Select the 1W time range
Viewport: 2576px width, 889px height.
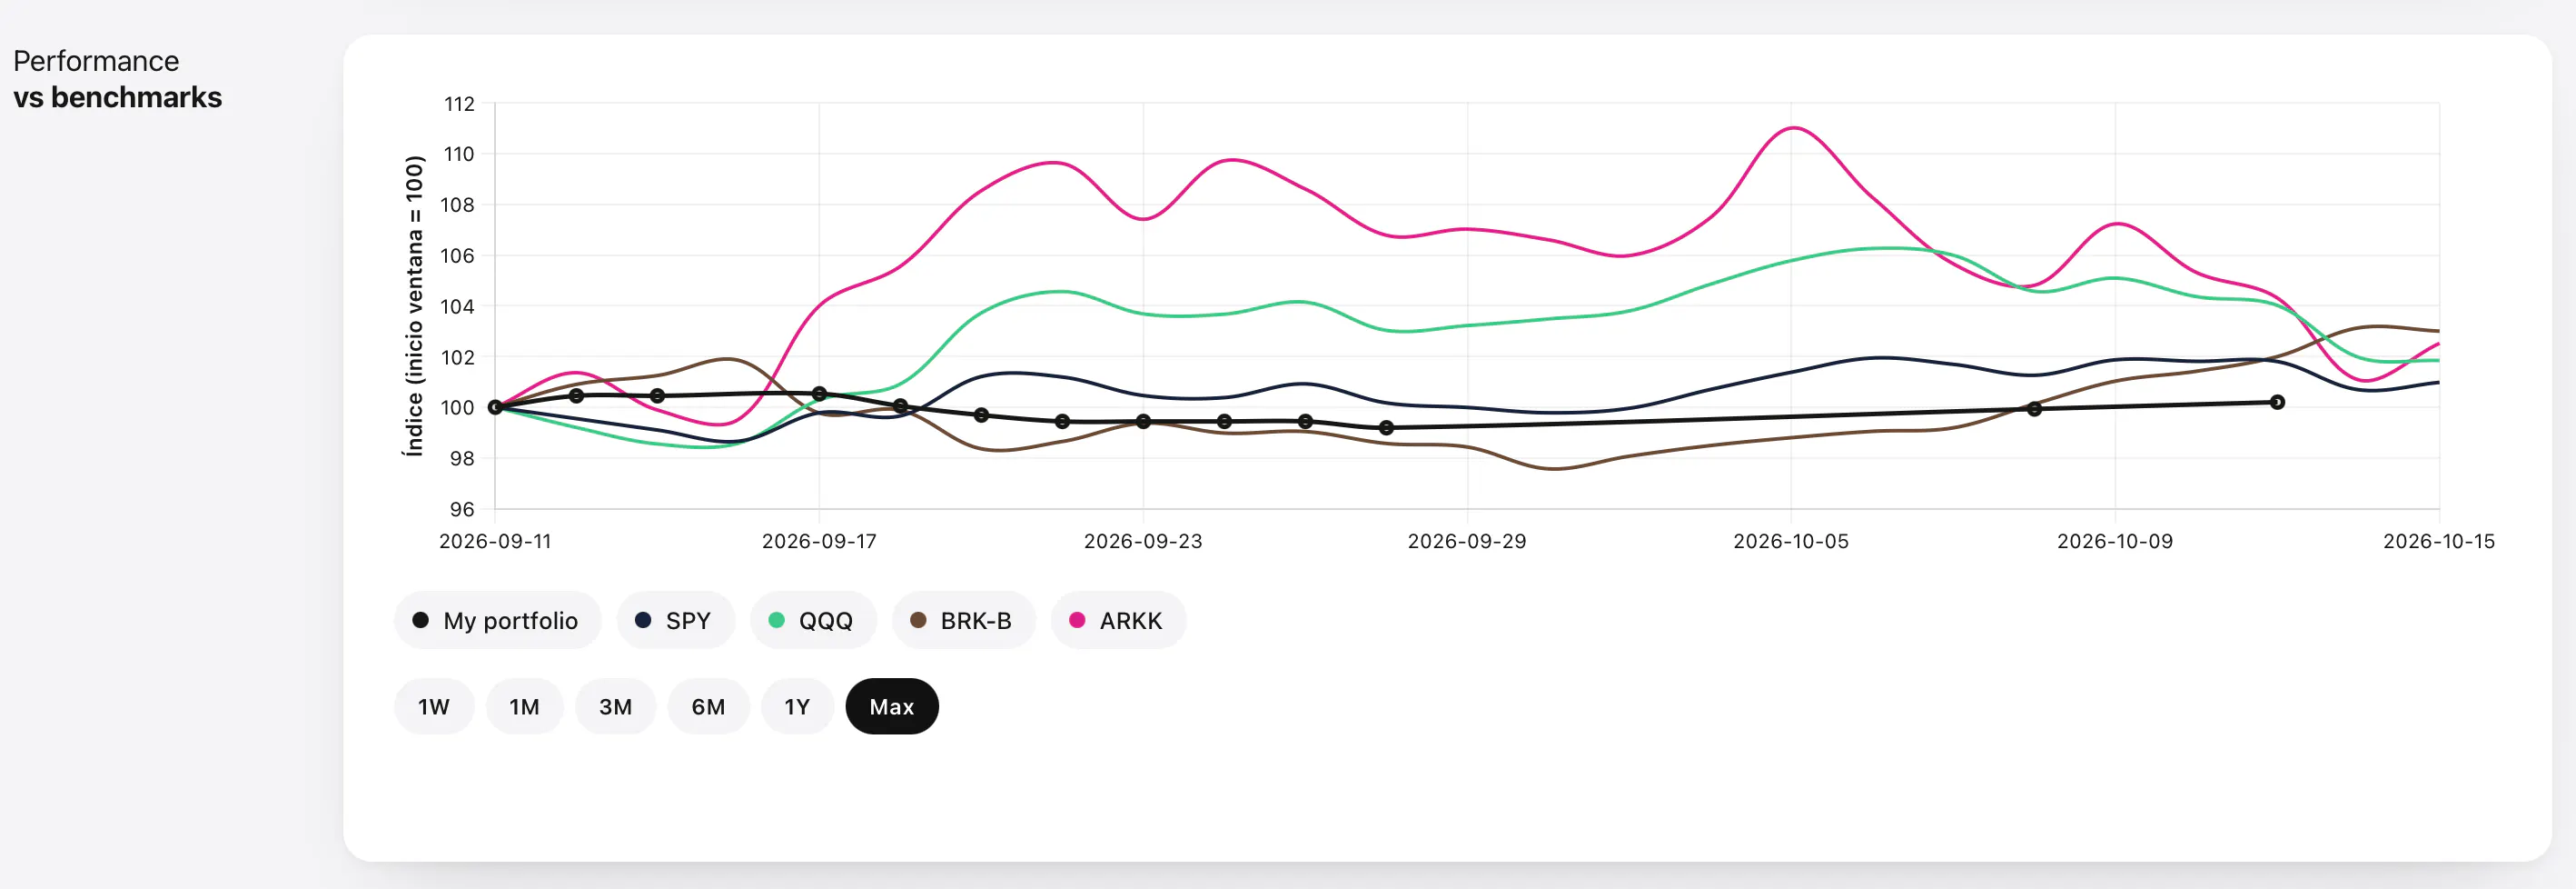click(434, 707)
